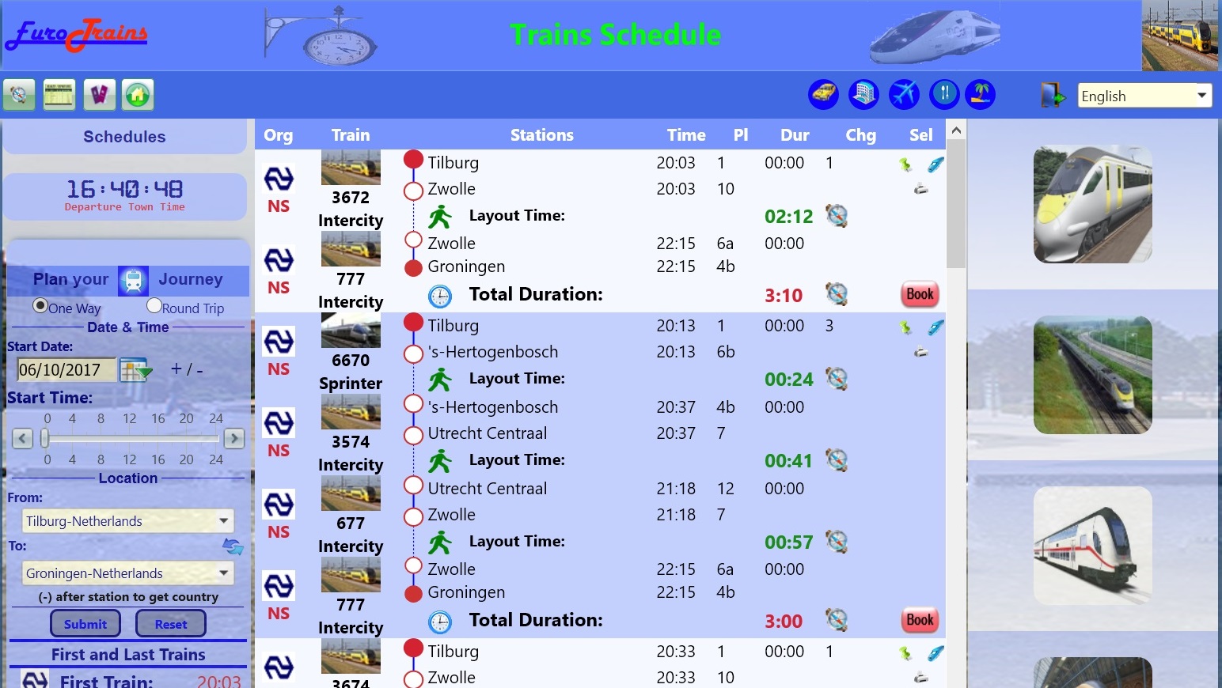
Task: Click the pin icon for train 3672 route
Action: click(905, 164)
